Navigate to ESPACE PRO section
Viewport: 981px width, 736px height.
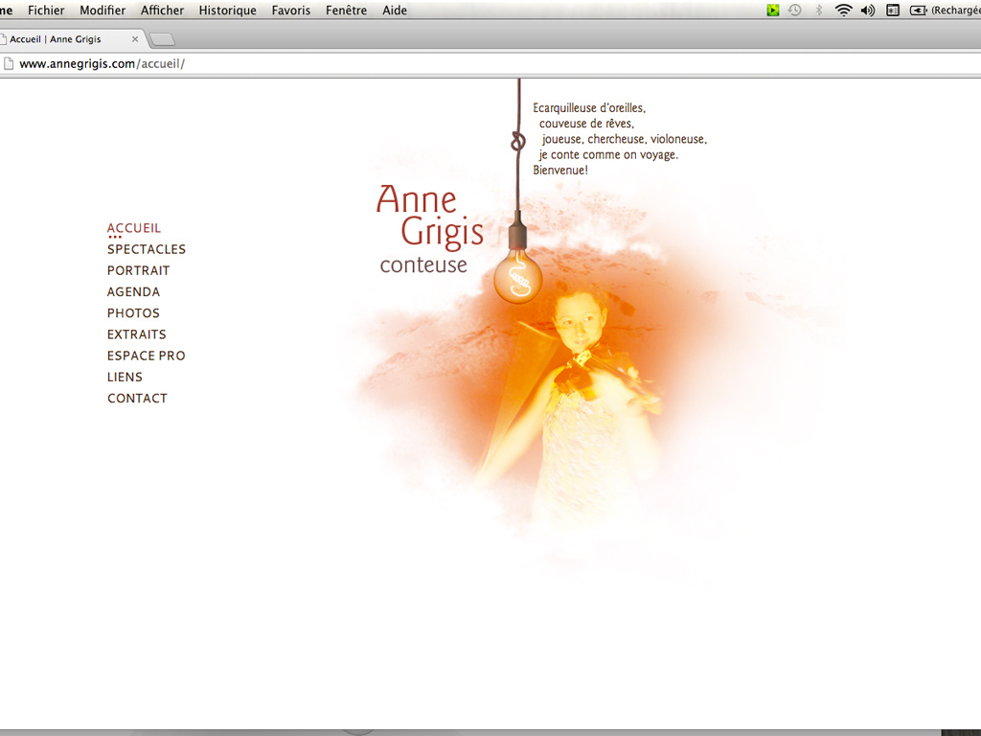click(x=146, y=356)
